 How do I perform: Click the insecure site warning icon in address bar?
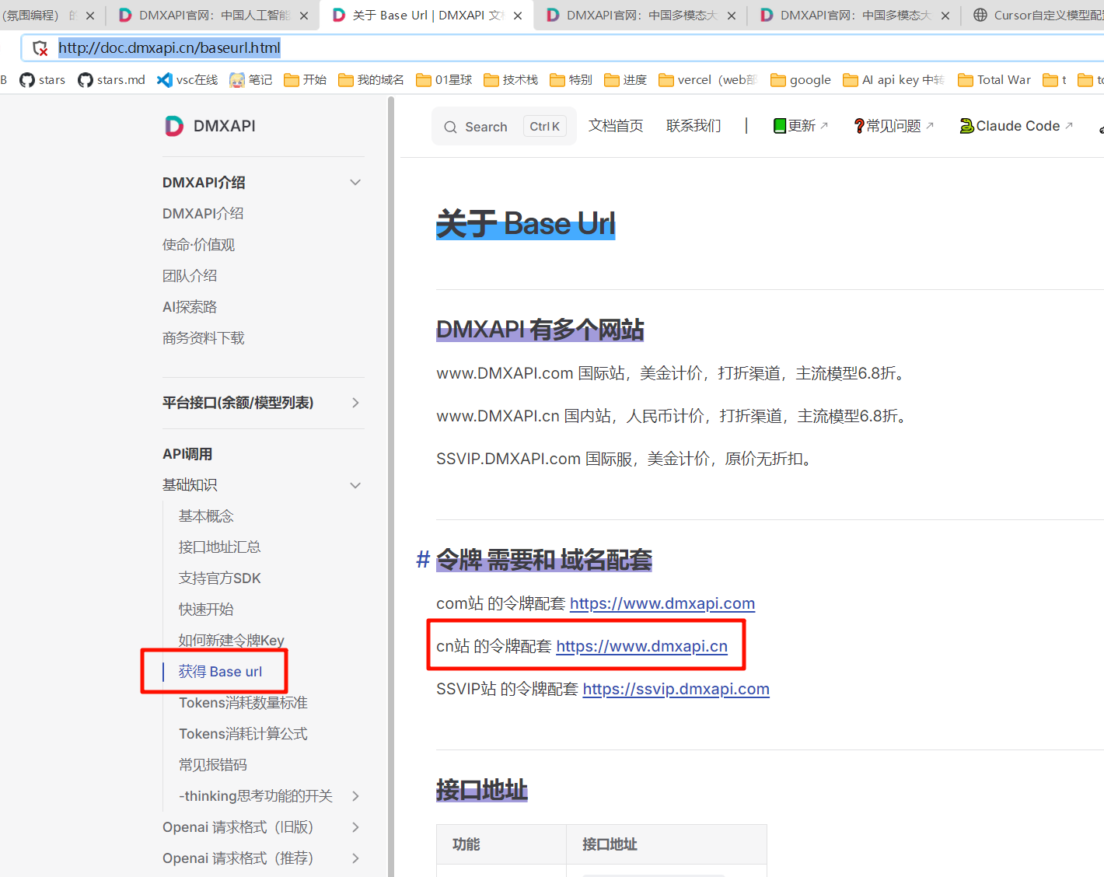[40, 48]
